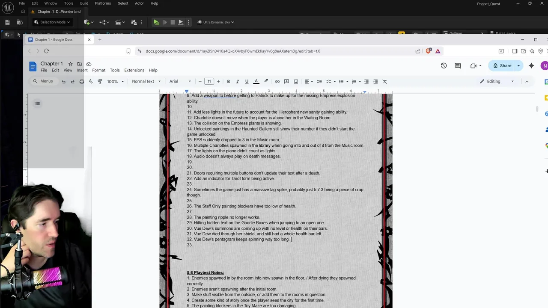Open Unreal Platforms menu
The image size is (548, 308).
[103, 3]
